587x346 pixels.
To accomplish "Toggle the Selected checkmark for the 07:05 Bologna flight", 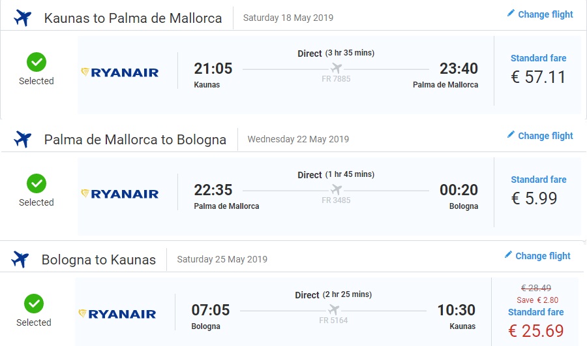I will coord(33,304).
